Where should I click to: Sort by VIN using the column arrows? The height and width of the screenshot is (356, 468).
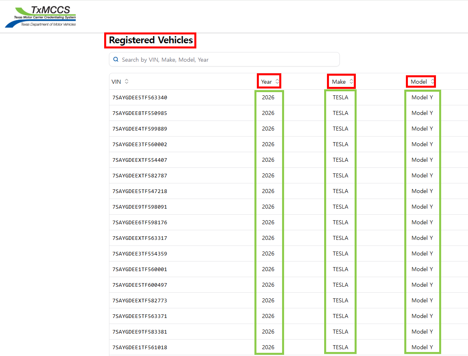127,81
